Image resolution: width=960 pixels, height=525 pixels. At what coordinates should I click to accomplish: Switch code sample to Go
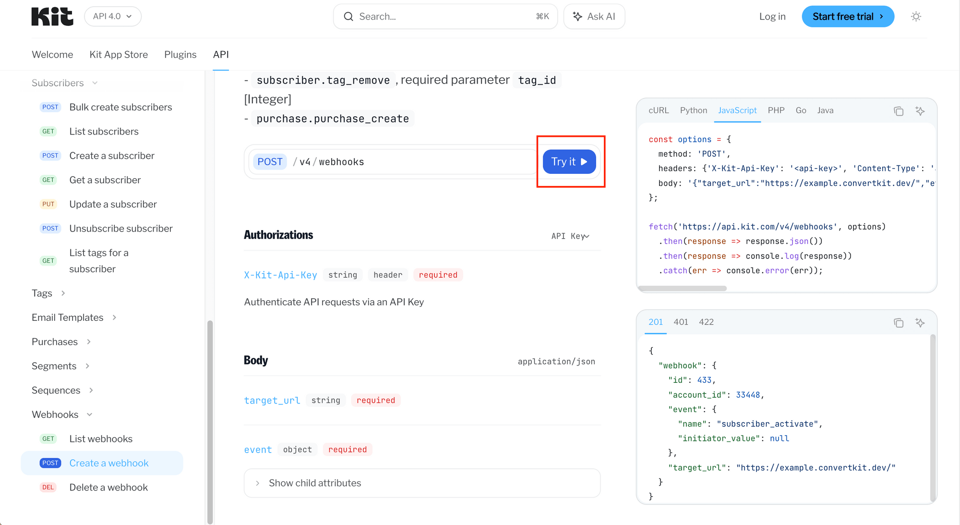801,110
